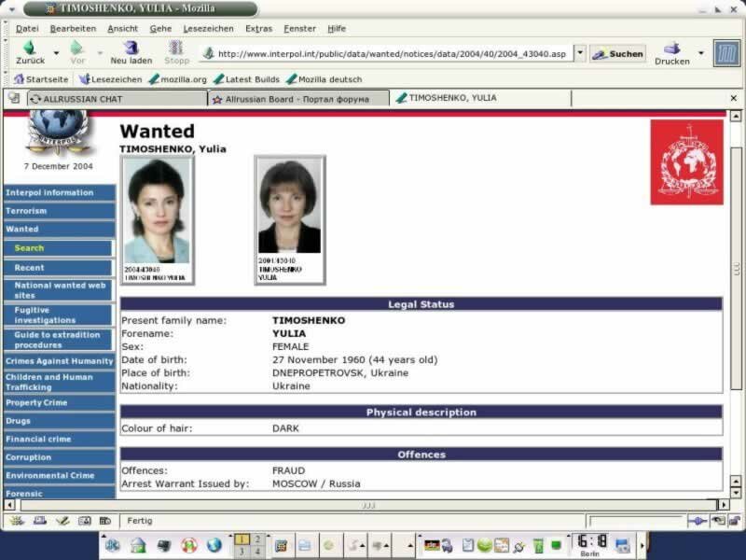Viewport: 746px width, 560px height.
Task: Open the Datei menu
Action: click(27, 29)
